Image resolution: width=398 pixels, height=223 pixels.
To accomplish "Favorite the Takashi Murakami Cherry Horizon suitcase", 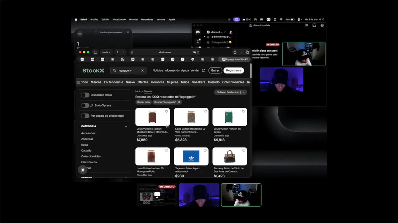I will (166, 111).
